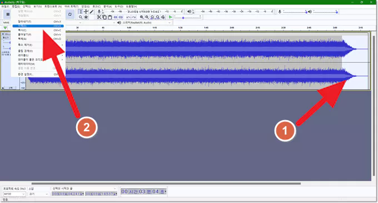This screenshot has height=203, width=378.
Task: Click the playback meter speaker icon
Action: point(189,12)
